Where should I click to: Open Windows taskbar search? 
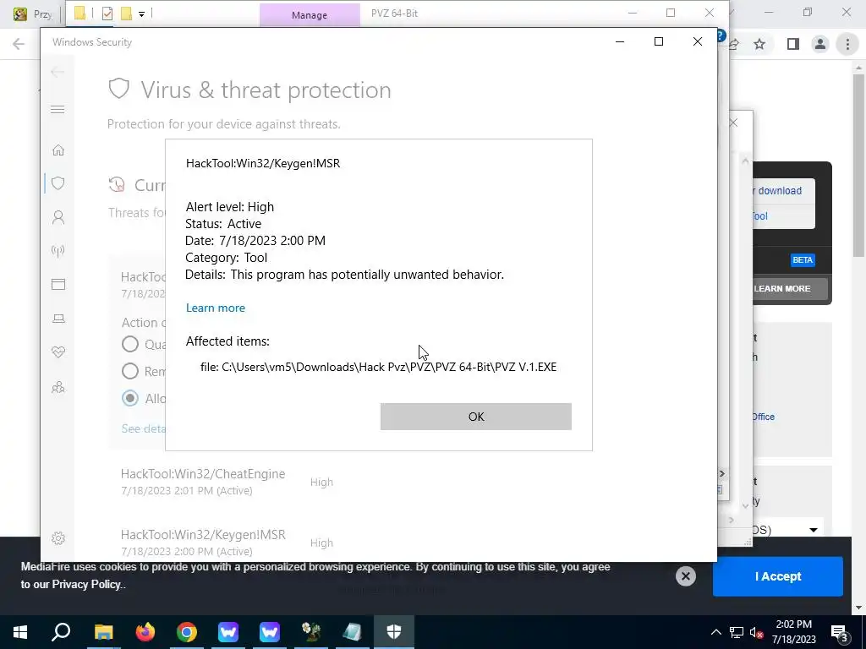click(61, 632)
